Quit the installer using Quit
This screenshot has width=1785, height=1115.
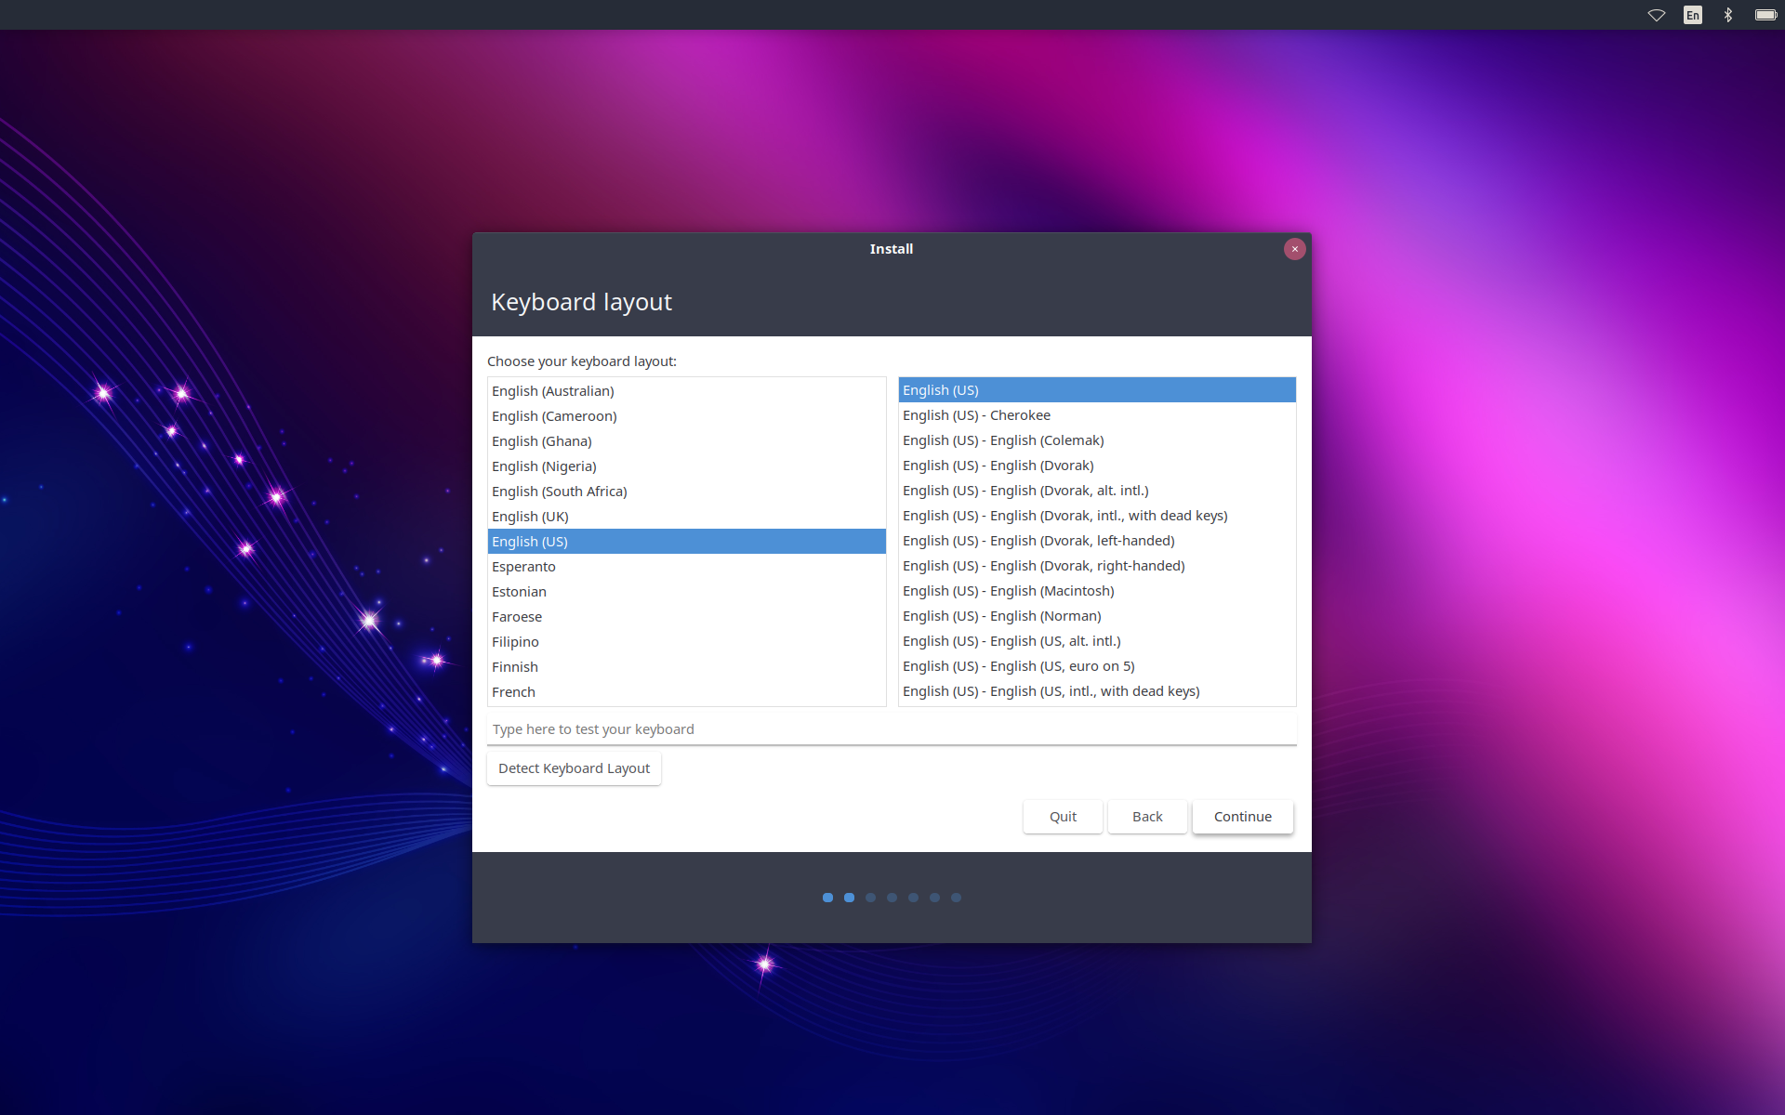[1063, 817]
